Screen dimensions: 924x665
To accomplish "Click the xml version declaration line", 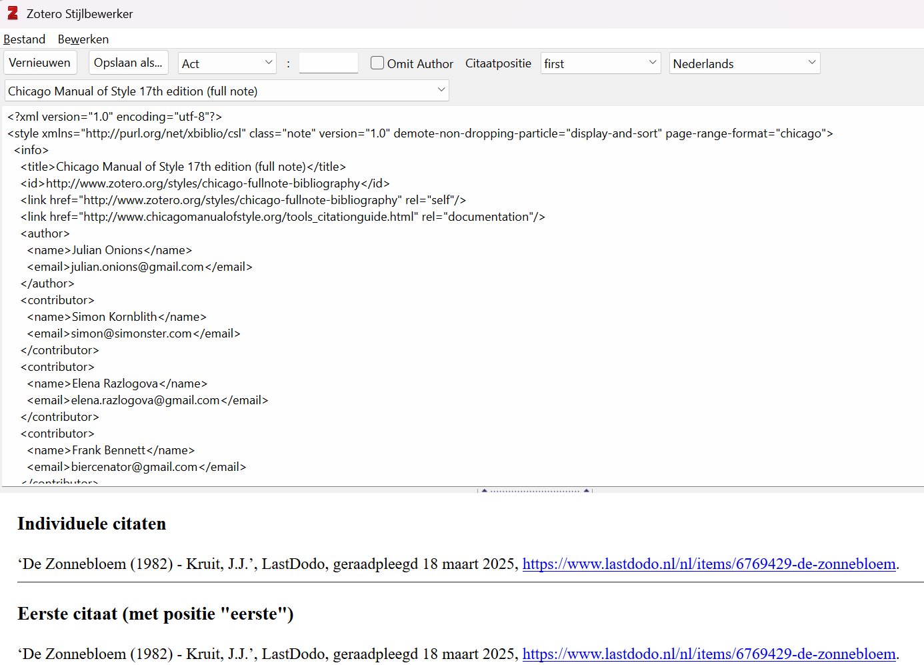I will pyautogui.click(x=115, y=117).
